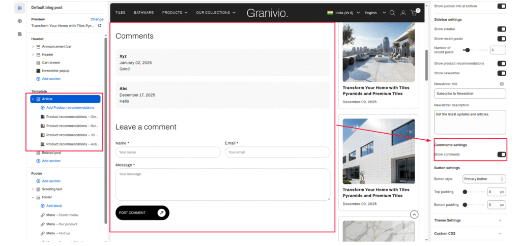The width and height of the screenshot is (521, 246).
Task: Expand the Theme Settings section
Action: point(469,220)
